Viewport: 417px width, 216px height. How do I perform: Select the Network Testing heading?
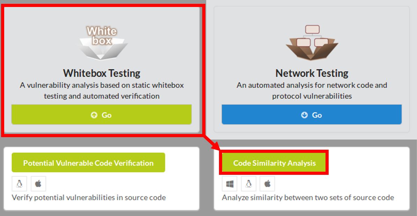312,73
